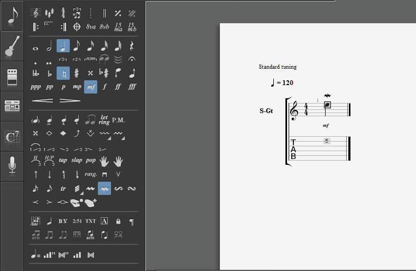Insert the fermata symbol
The width and height of the screenshot is (416, 271).
click(132, 60)
